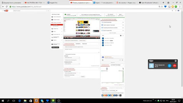Collapse the encoder setup panel
The height and width of the screenshot is (103, 183).
click(x=99, y=69)
